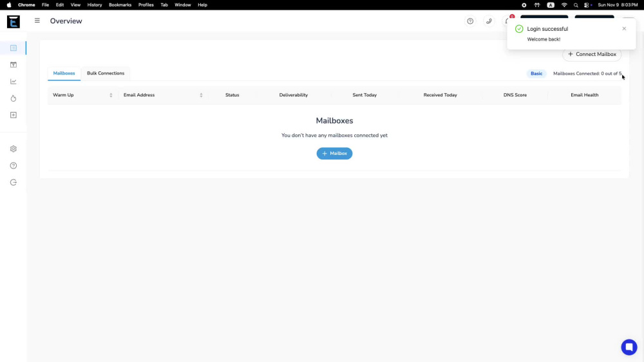This screenshot has width=644, height=362.
Task: Click the Basic plan badge
Action: [x=536, y=74]
